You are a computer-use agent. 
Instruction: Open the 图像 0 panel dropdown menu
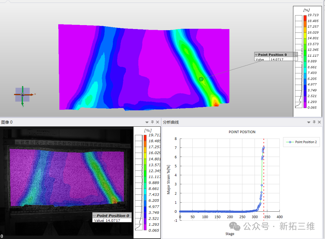point(147,122)
